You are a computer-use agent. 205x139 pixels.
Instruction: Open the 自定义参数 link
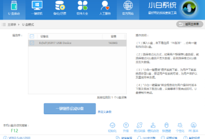coord(104,112)
